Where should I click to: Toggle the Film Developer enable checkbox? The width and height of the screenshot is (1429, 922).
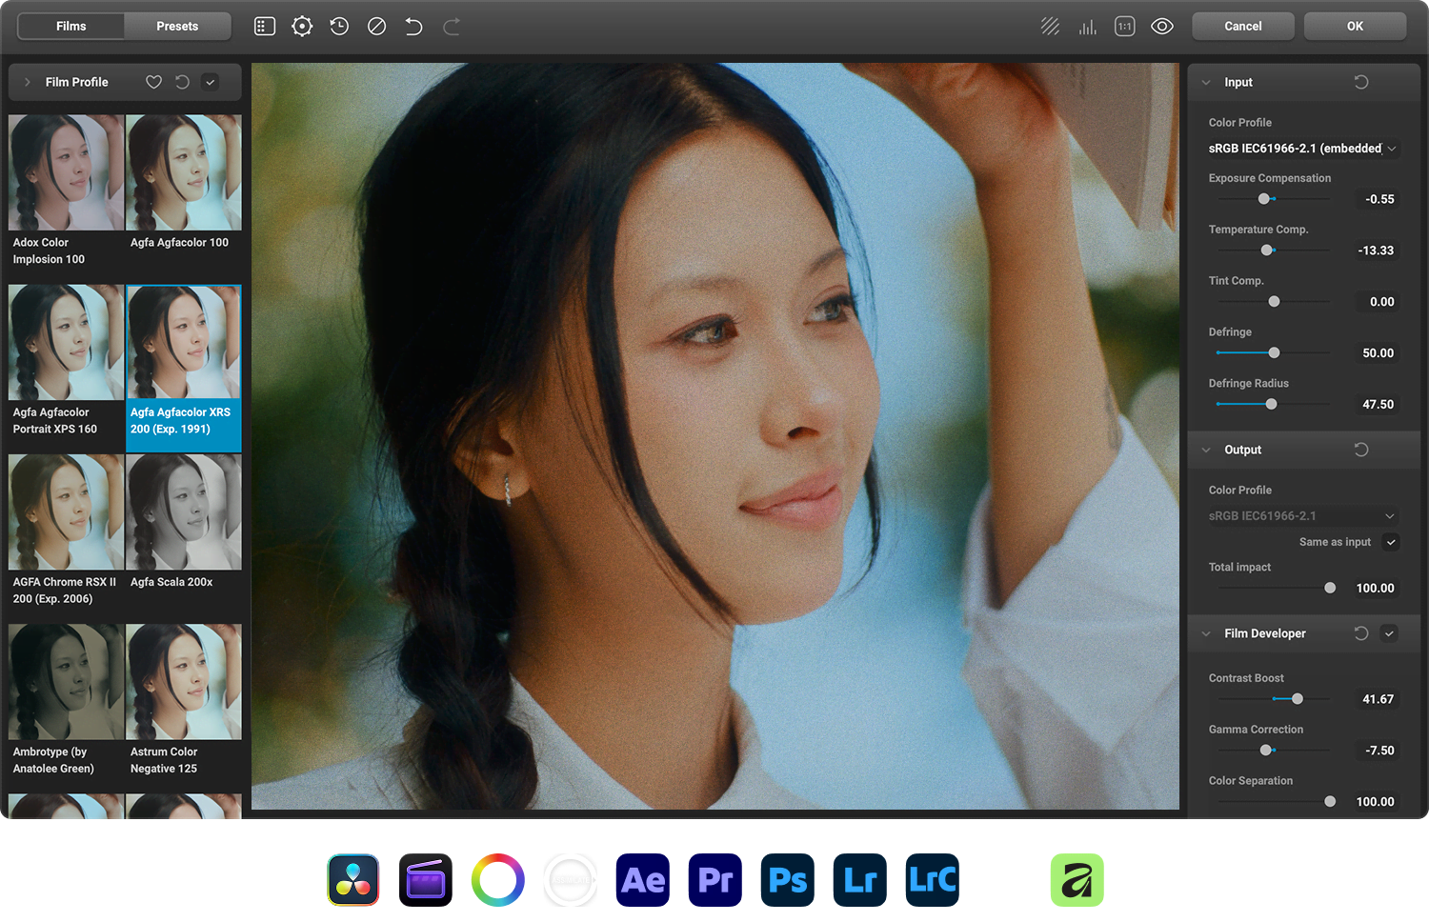(1389, 633)
